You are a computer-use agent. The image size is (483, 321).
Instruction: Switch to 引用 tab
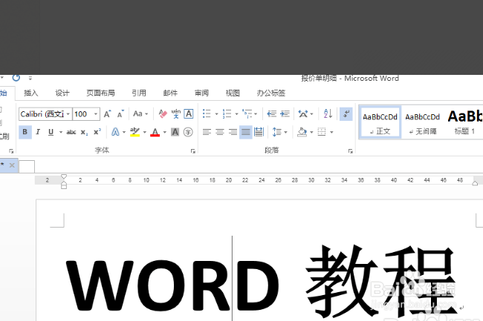pyautogui.click(x=139, y=93)
